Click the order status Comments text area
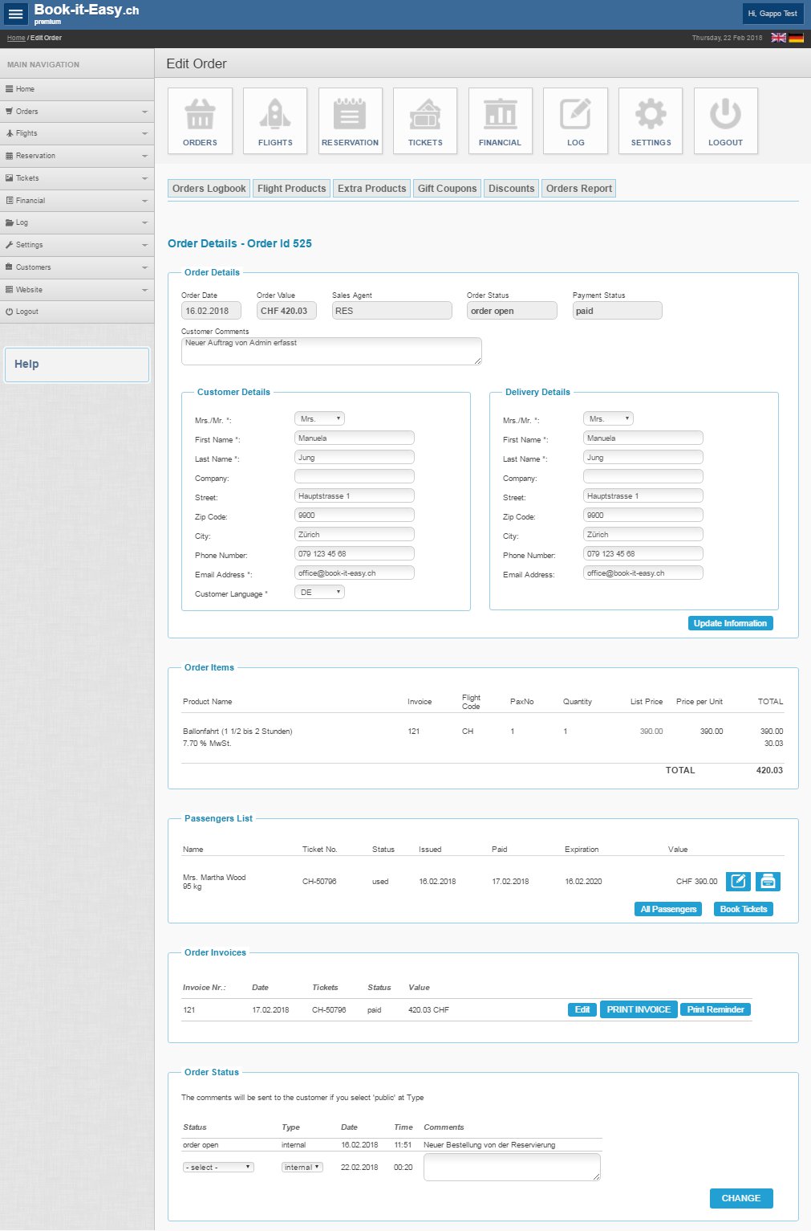This screenshot has height=1231, width=811. 512,1168
